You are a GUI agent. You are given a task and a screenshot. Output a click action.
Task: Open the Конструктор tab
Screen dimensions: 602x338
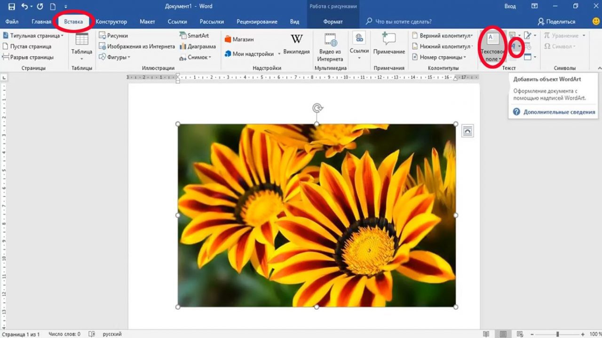pos(111,22)
